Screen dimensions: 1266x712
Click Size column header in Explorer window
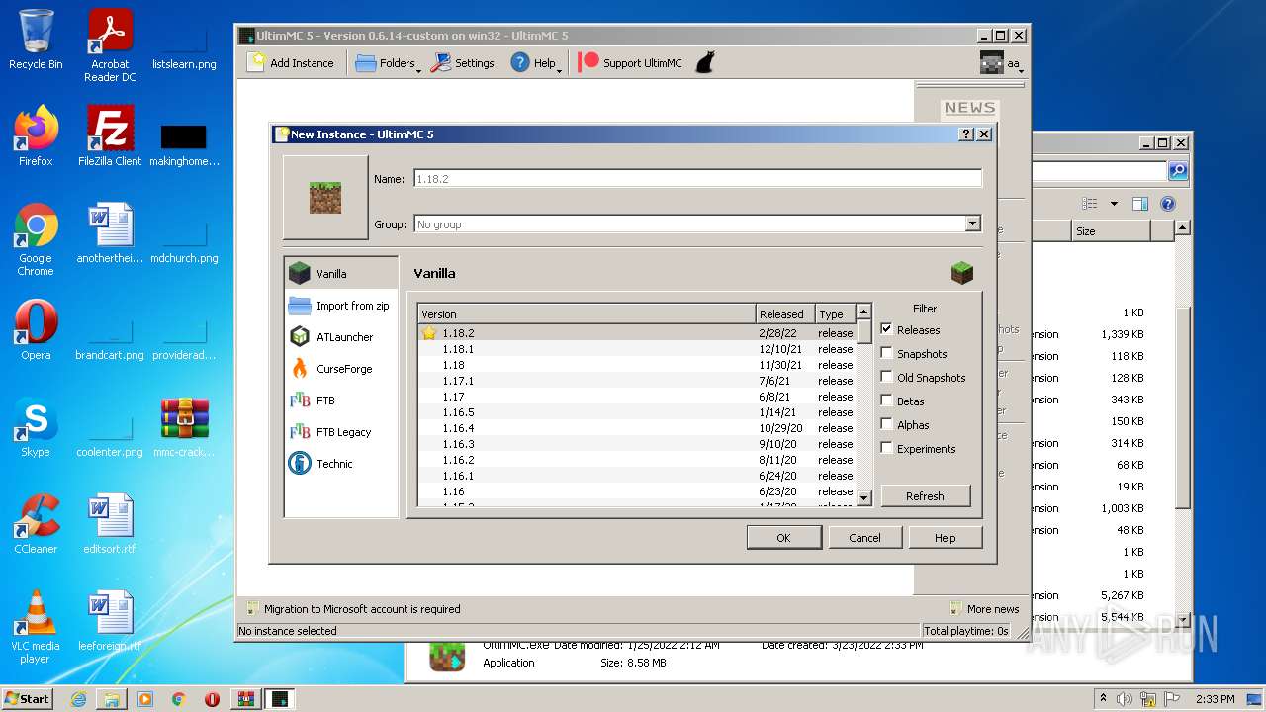point(1111,230)
